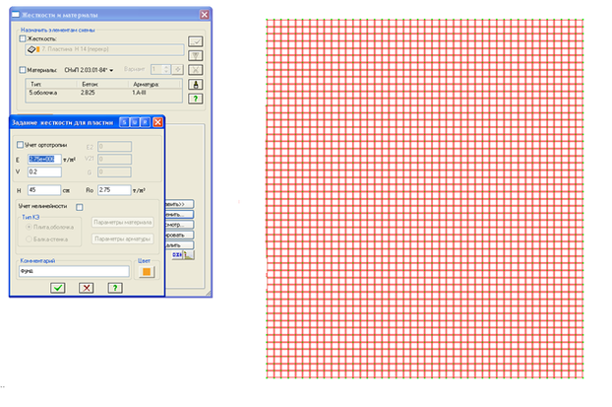Click the Комментарий text field
Viewport: 612px width, 407px height.
point(74,271)
